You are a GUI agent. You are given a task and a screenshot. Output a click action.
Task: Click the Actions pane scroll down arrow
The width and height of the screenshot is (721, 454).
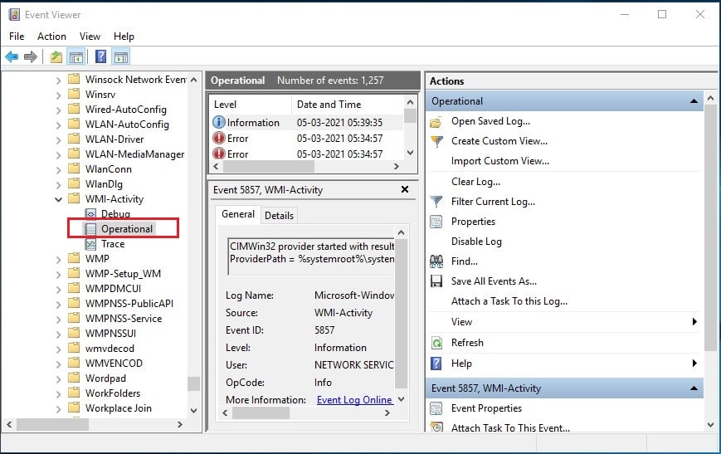click(x=710, y=425)
